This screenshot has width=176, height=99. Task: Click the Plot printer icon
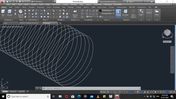20,2
